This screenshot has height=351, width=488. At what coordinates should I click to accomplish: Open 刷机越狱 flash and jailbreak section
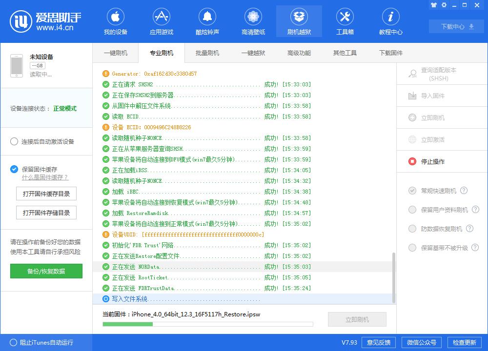click(x=299, y=21)
